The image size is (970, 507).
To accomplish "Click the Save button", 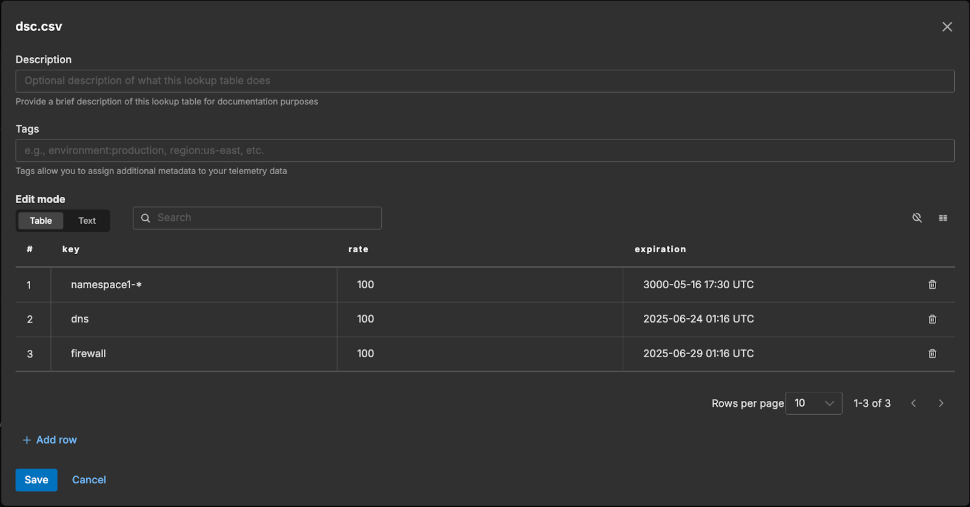I will point(36,480).
